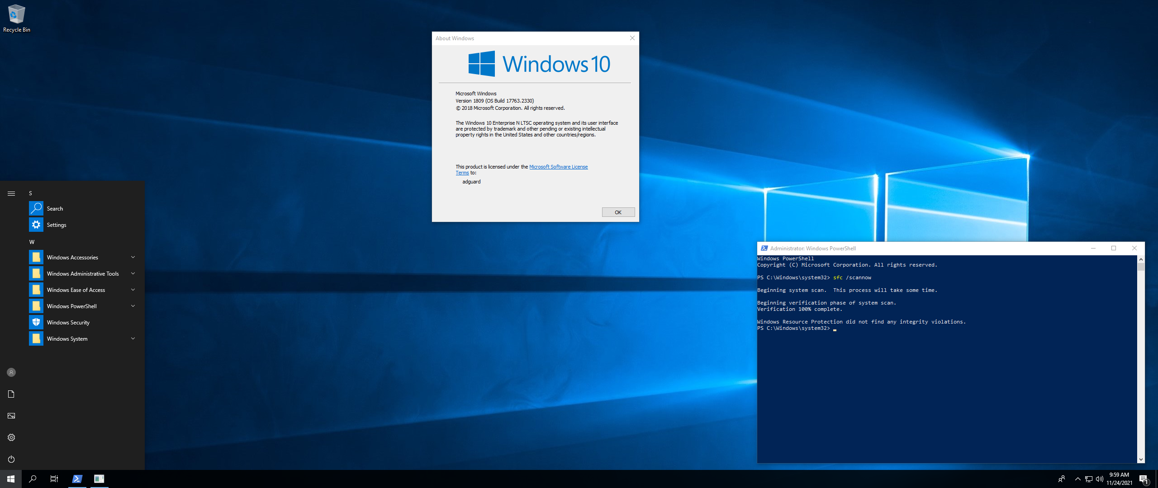The height and width of the screenshot is (488, 1158).
Task: Open Documents icon in Start sidebar
Action: click(x=11, y=394)
